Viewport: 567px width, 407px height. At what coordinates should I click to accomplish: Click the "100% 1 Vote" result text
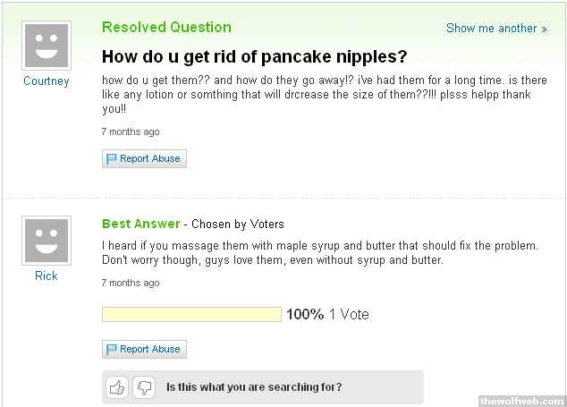[327, 314]
